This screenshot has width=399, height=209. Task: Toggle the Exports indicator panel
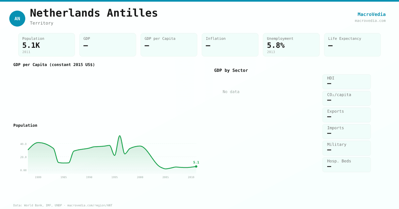(346, 115)
